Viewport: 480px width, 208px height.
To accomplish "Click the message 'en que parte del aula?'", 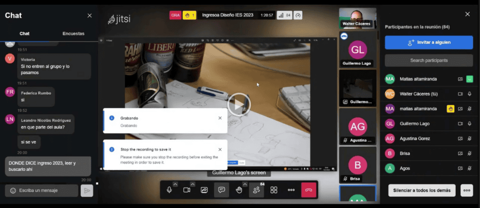I will 46,124.
